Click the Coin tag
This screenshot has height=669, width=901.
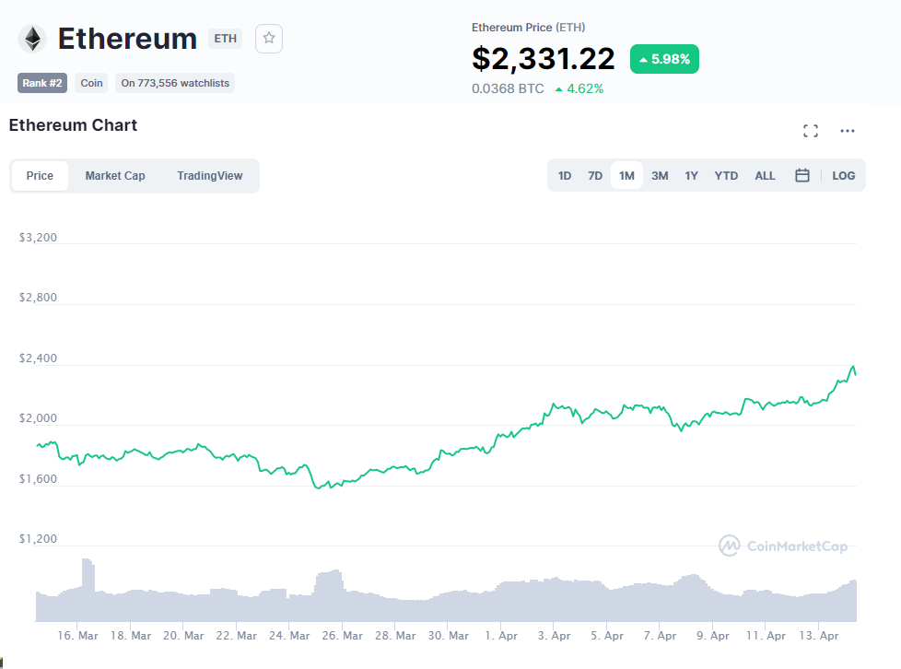click(x=91, y=83)
